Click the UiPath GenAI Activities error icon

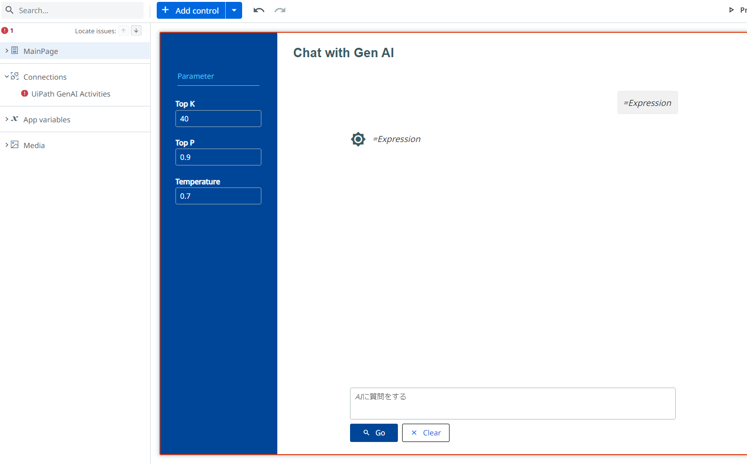point(25,93)
